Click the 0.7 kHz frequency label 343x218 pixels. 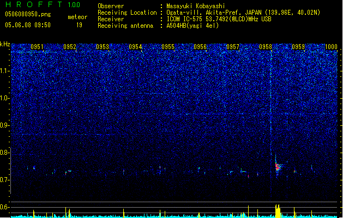coord(5,180)
